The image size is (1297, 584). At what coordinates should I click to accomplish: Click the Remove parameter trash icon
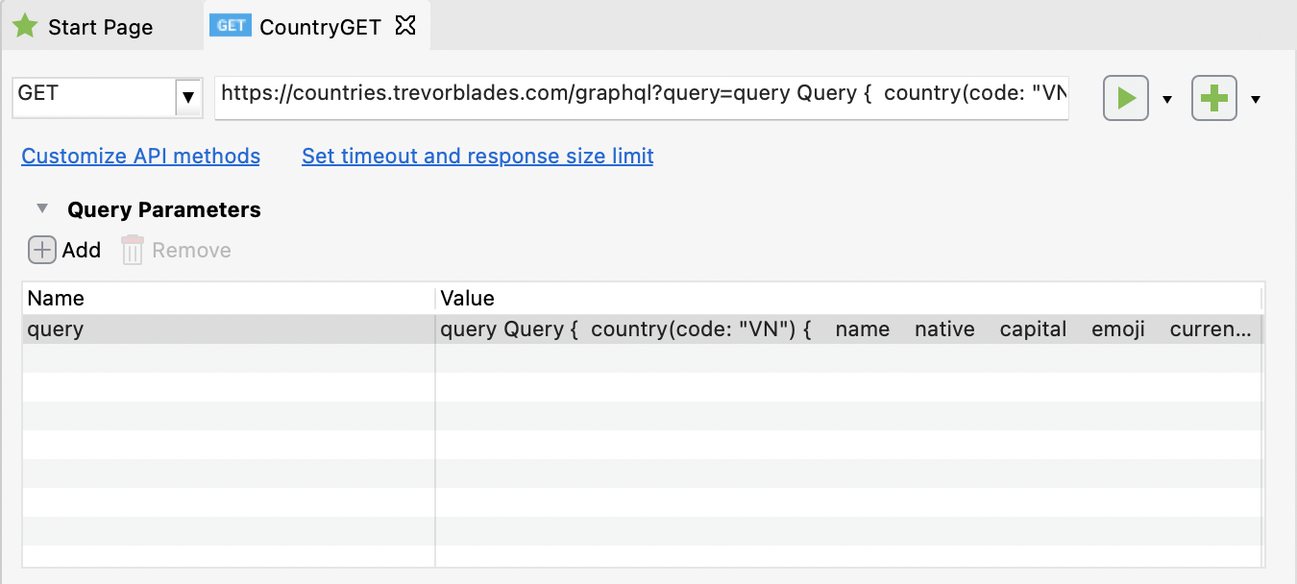(x=131, y=250)
